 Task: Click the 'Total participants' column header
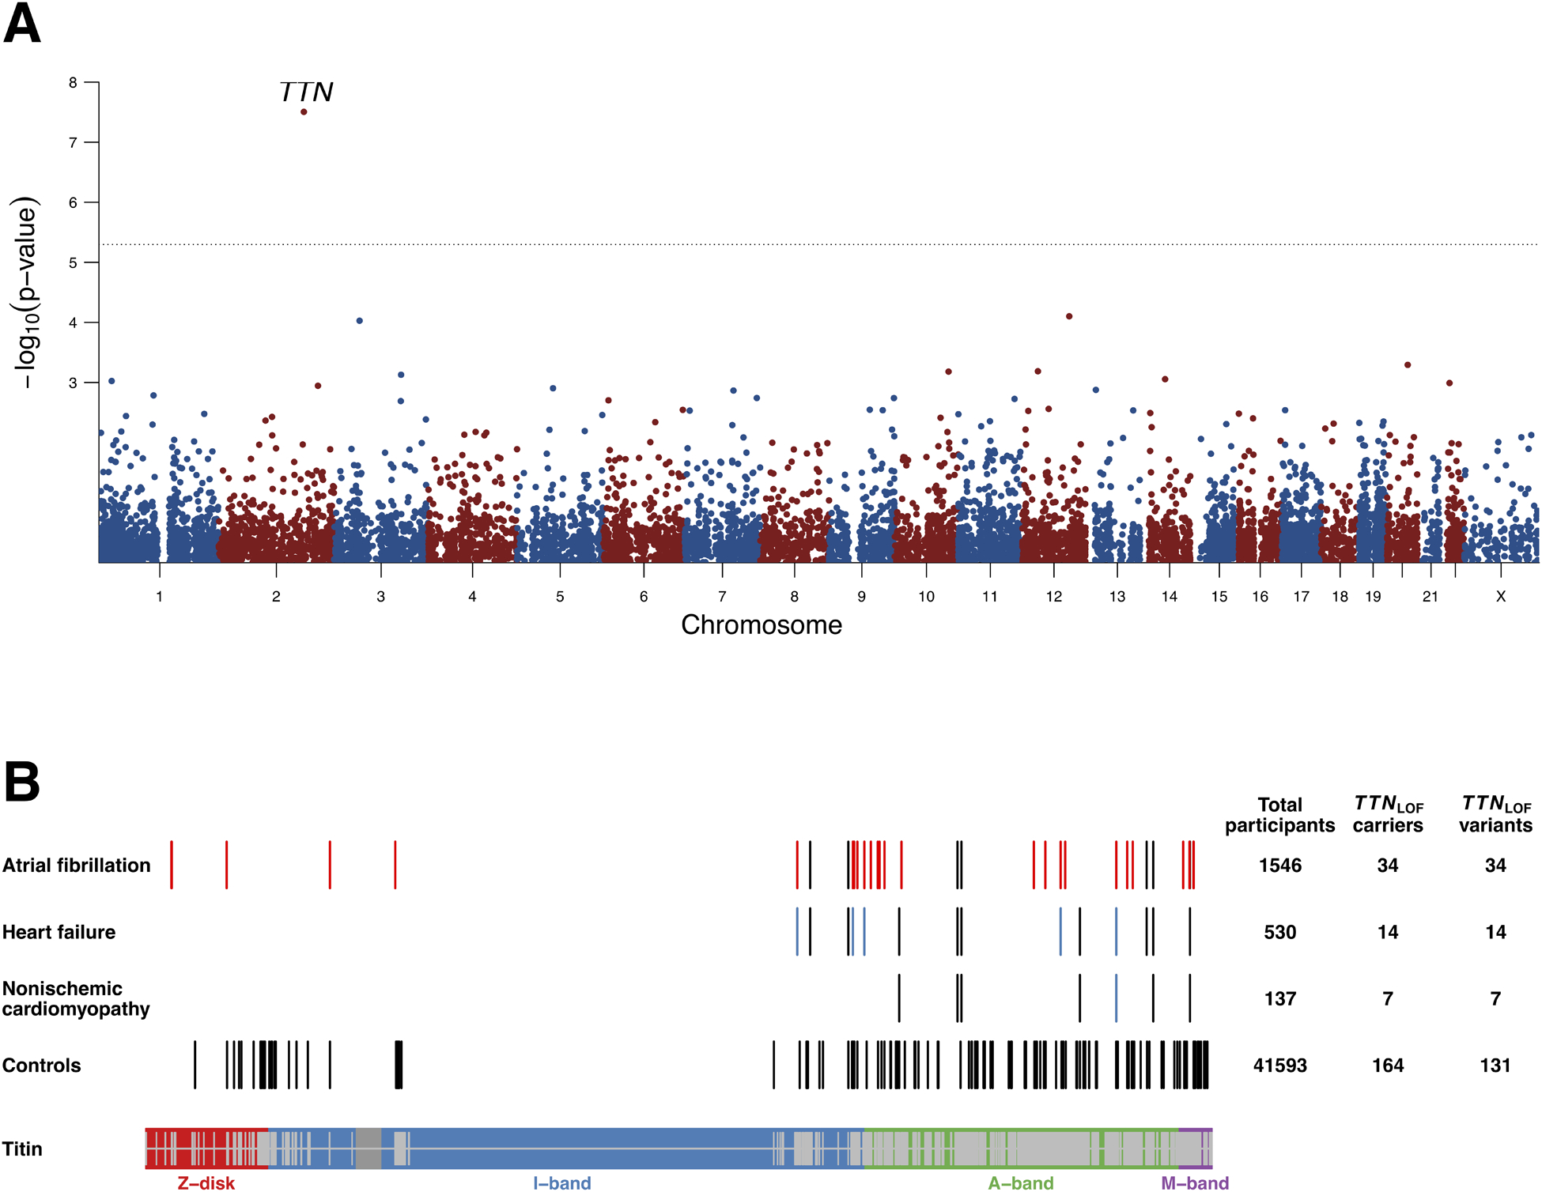click(1280, 815)
